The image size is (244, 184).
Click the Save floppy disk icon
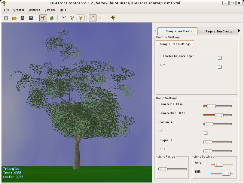pyautogui.click(x=23, y=18)
